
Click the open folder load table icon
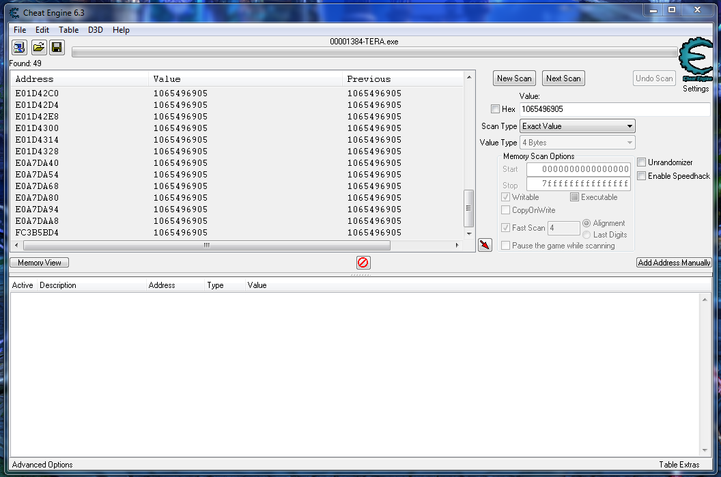coord(39,47)
